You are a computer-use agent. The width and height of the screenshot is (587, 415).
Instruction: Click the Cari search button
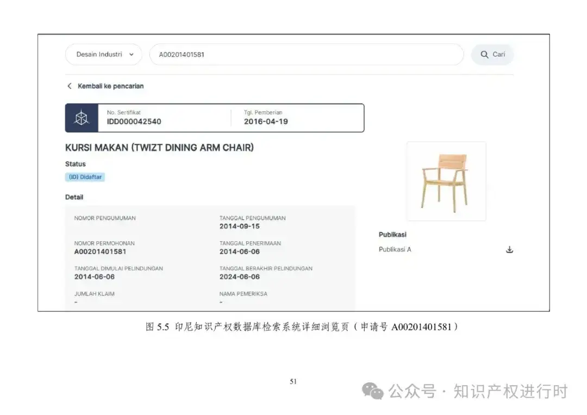(492, 55)
